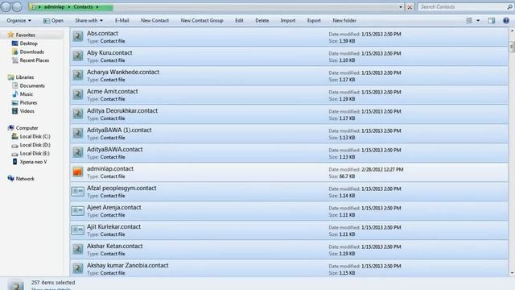Screen dimensions: 515x290
Task: Click the Akshar Ketan.contact icon
Action: tap(78, 249)
